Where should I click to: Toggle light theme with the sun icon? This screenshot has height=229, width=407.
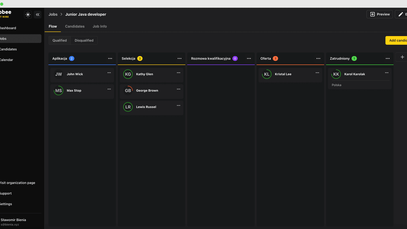pyautogui.click(x=28, y=15)
